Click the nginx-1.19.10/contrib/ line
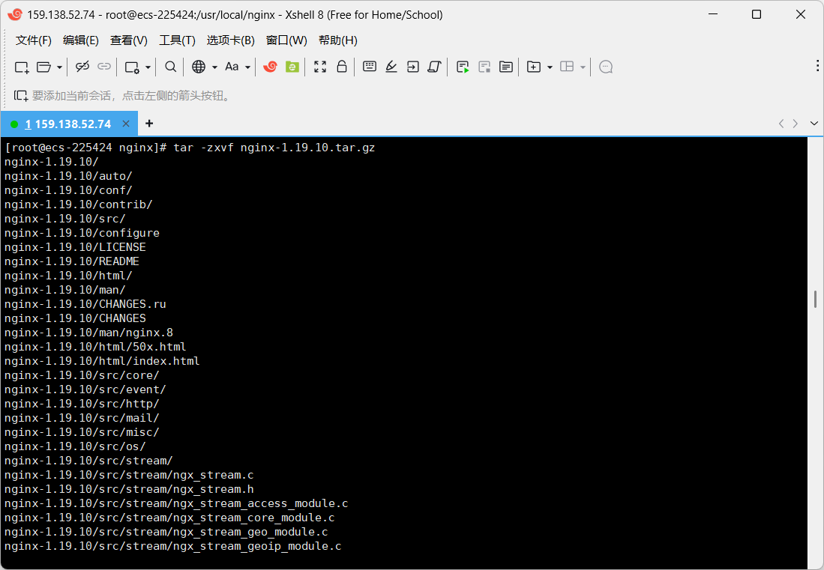The image size is (824, 570). pos(78,204)
